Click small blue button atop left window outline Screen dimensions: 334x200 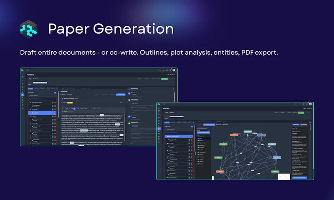tap(56, 93)
